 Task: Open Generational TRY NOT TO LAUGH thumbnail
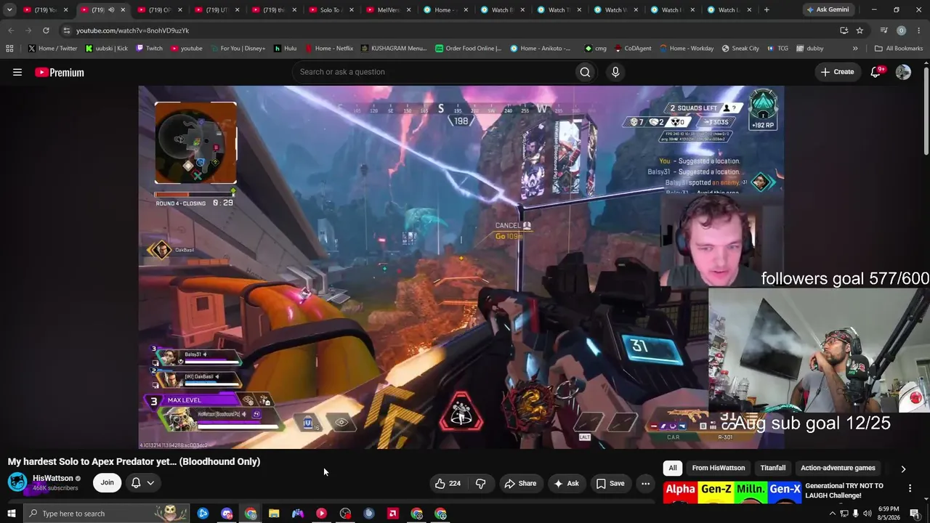(732, 492)
